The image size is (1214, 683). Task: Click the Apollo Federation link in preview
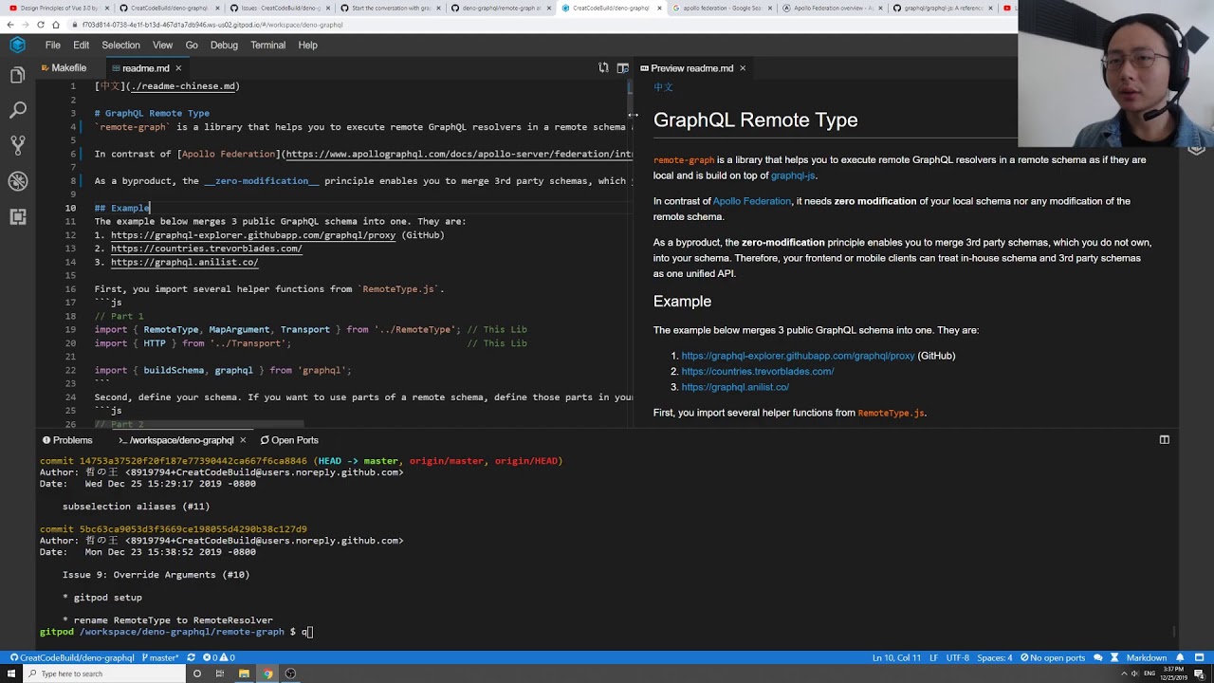pyautogui.click(x=751, y=201)
